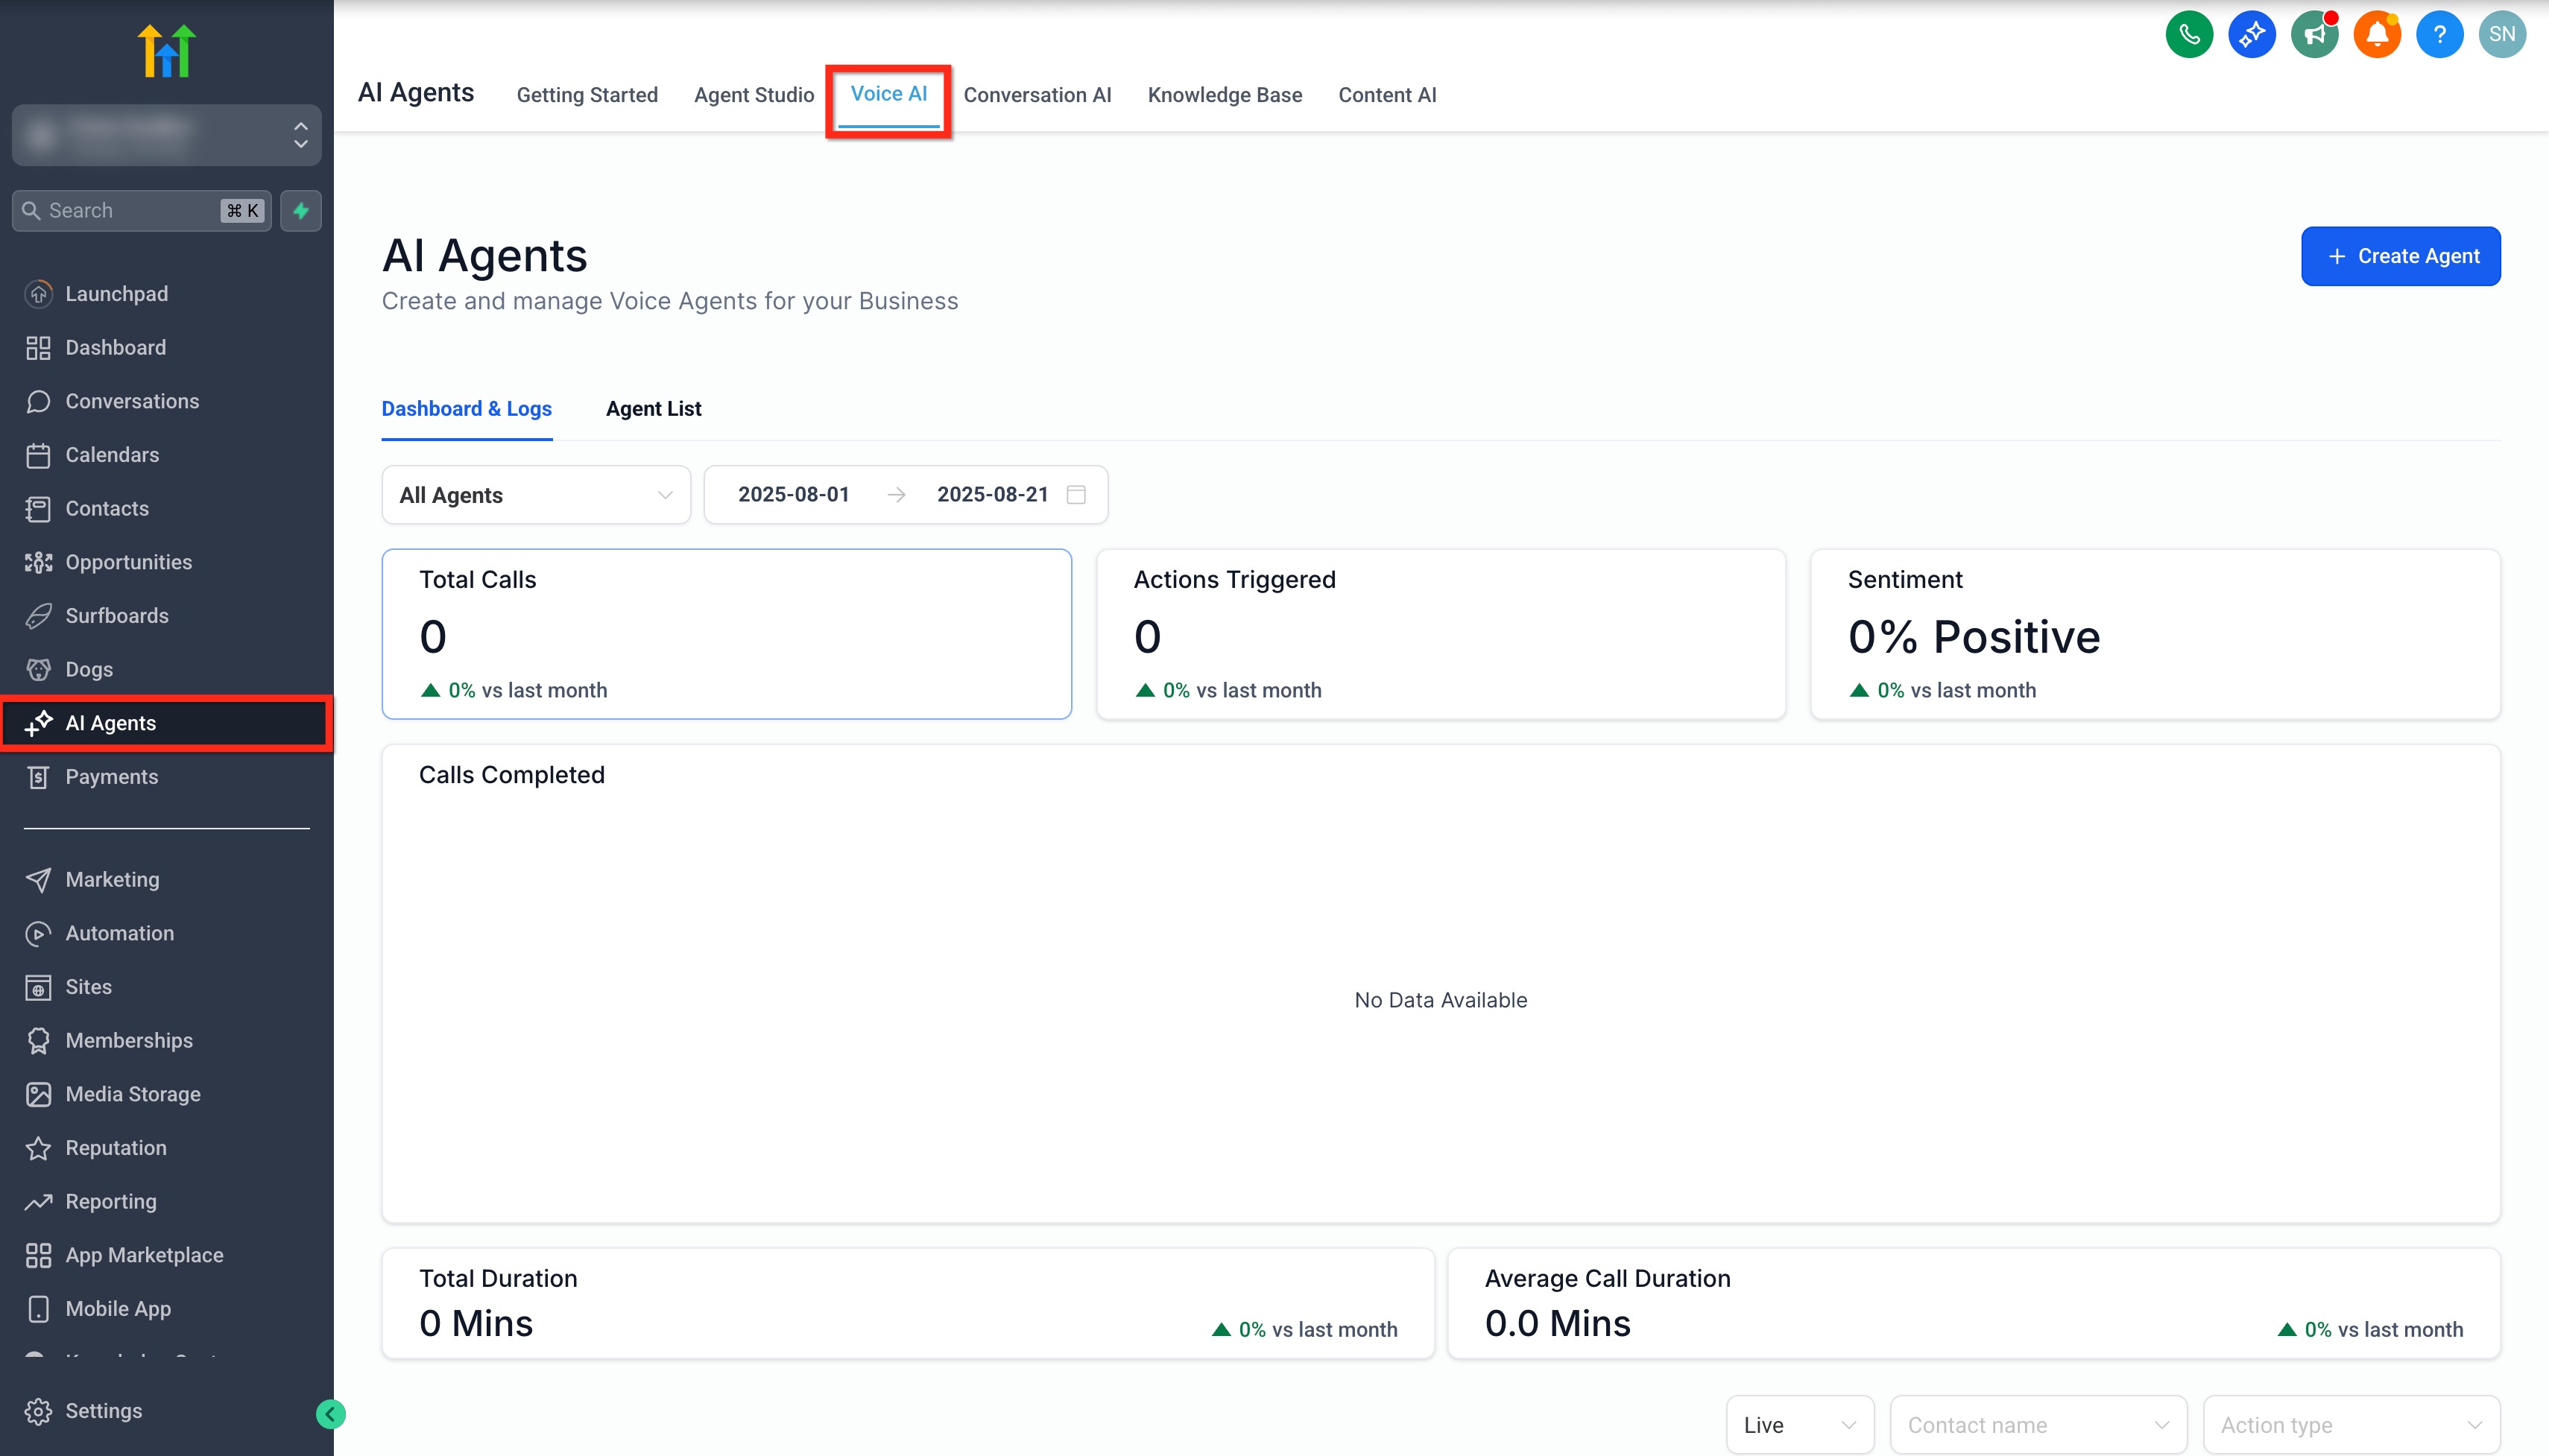The height and width of the screenshot is (1456, 2549).
Task: Open the orange notifications bell
Action: click(x=2377, y=35)
